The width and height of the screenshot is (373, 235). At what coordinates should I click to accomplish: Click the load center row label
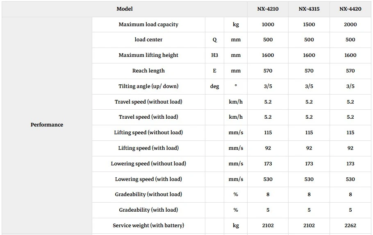pos(148,40)
